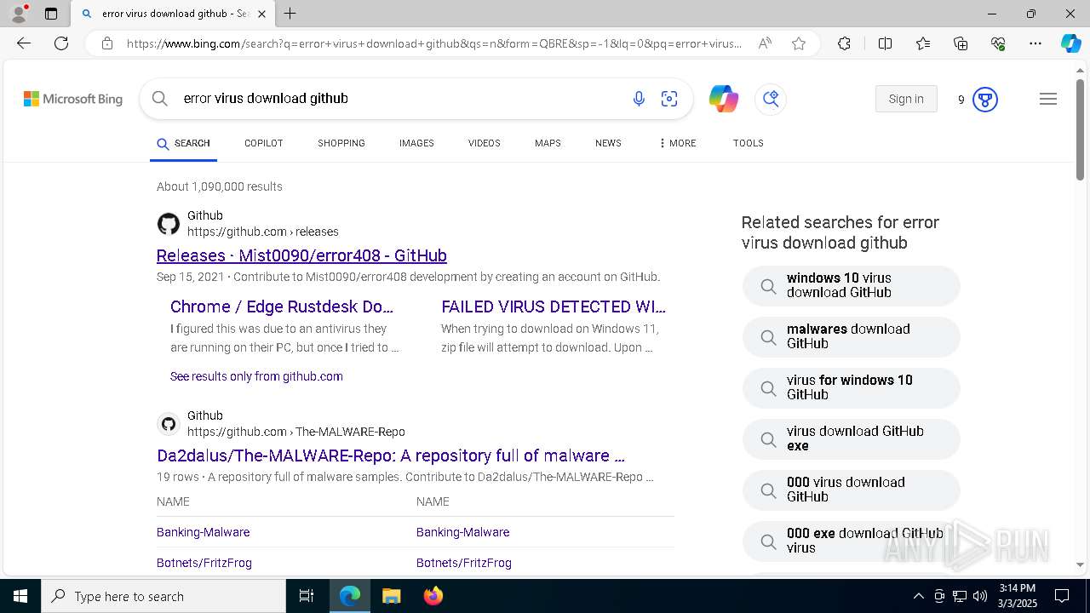Click the Microsoft Bing logo
This screenshot has height=613, width=1090.
click(73, 99)
